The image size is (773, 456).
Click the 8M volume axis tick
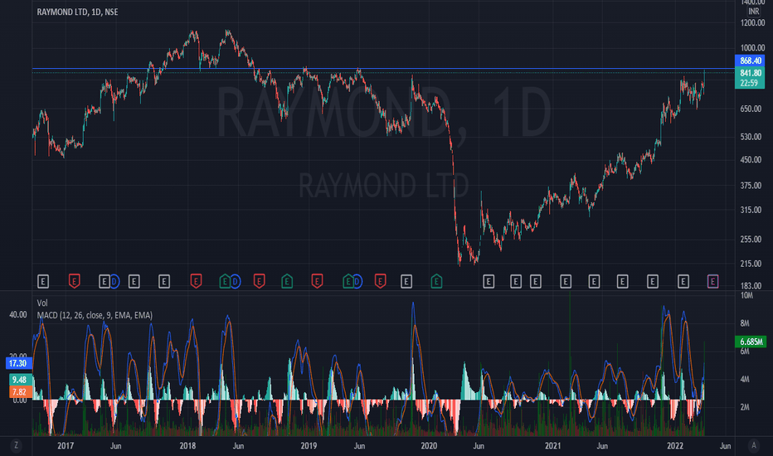pos(745,323)
